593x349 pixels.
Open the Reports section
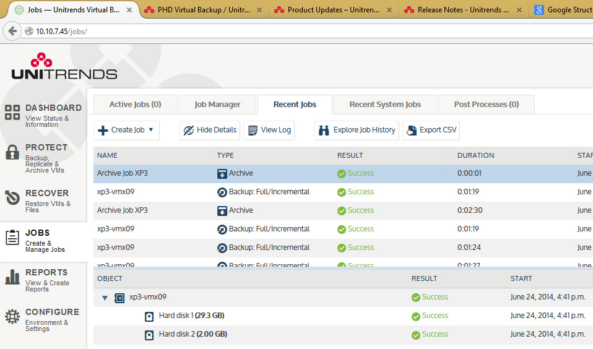(x=43, y=280)
